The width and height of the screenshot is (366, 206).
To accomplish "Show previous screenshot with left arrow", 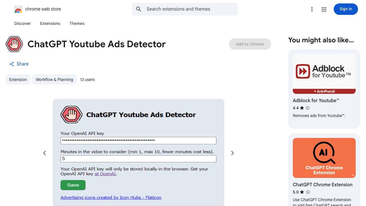I will (x=45, y=153).
